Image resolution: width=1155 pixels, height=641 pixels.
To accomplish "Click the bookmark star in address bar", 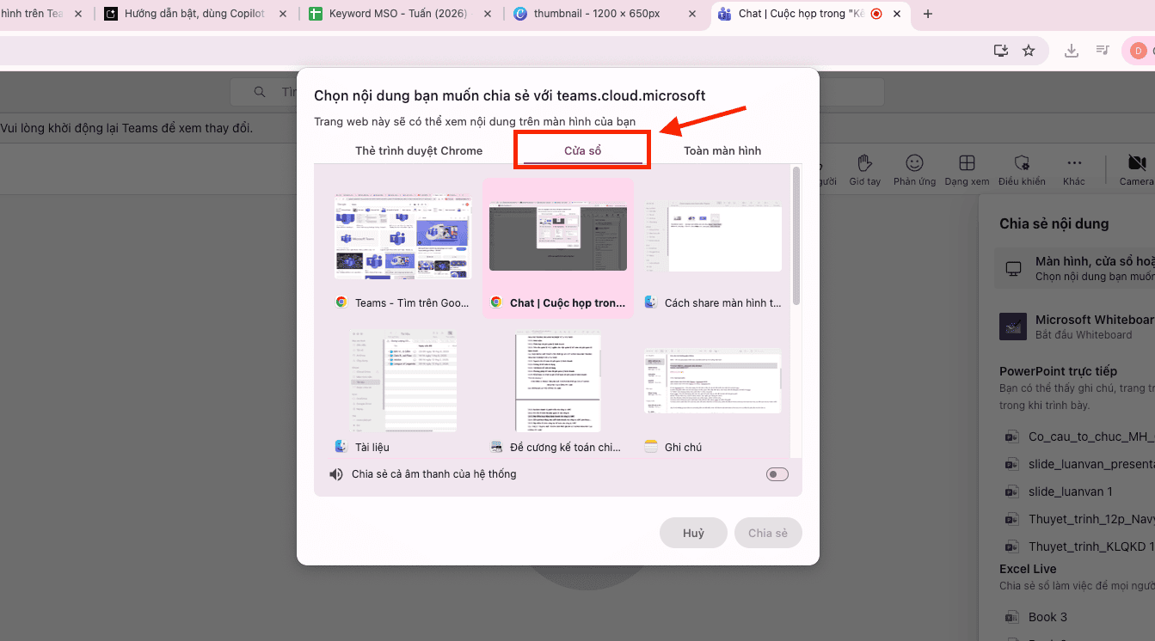I will [1029, 51].
